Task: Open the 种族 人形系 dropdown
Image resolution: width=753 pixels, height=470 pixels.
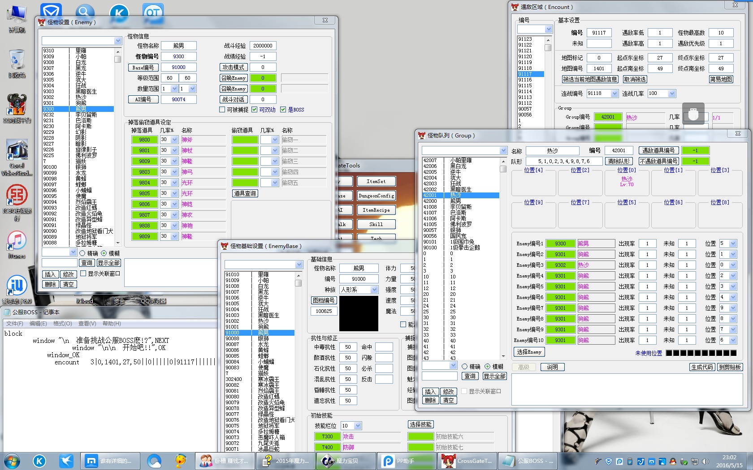Action: (374, 290)
